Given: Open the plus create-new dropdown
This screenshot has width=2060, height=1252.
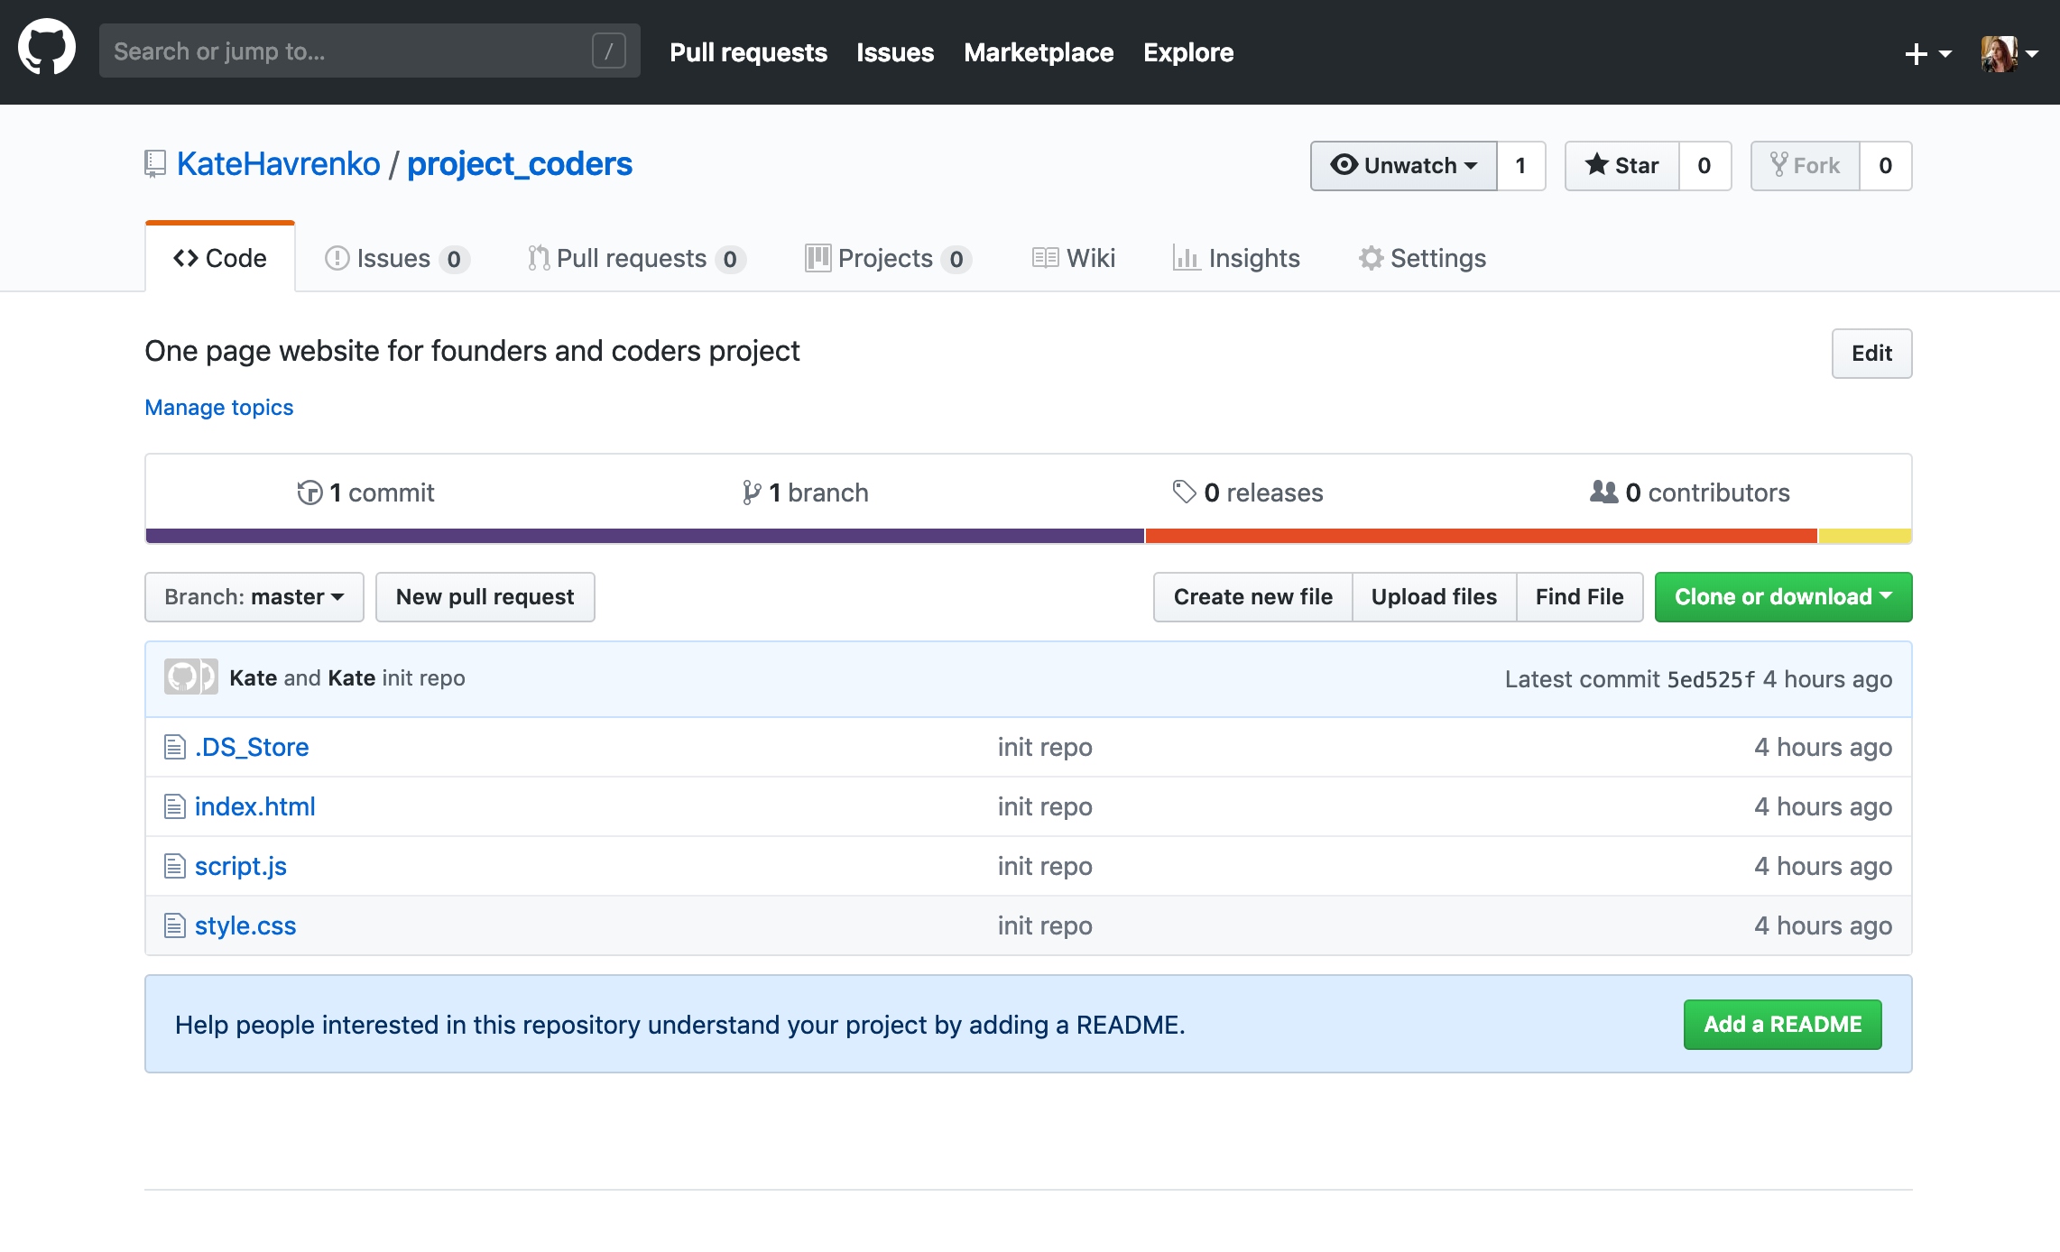Looking at the screenshot, I should coord(1928,53).
